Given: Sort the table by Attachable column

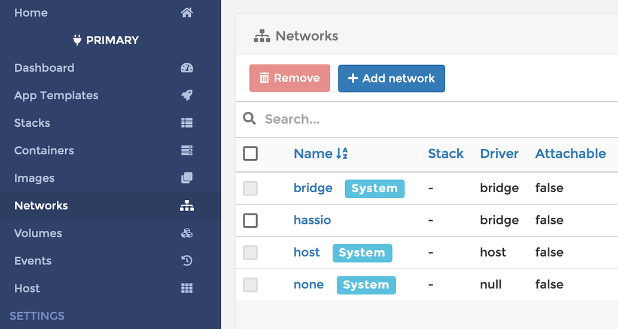Looking at the screenshot, I should [570, 153].
